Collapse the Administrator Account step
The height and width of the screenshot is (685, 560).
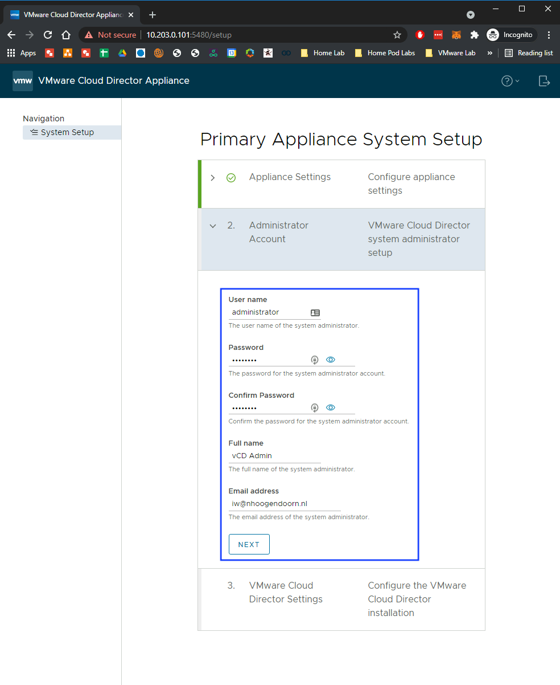click(x=213, y=226)
